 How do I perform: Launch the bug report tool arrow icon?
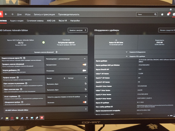86,96
